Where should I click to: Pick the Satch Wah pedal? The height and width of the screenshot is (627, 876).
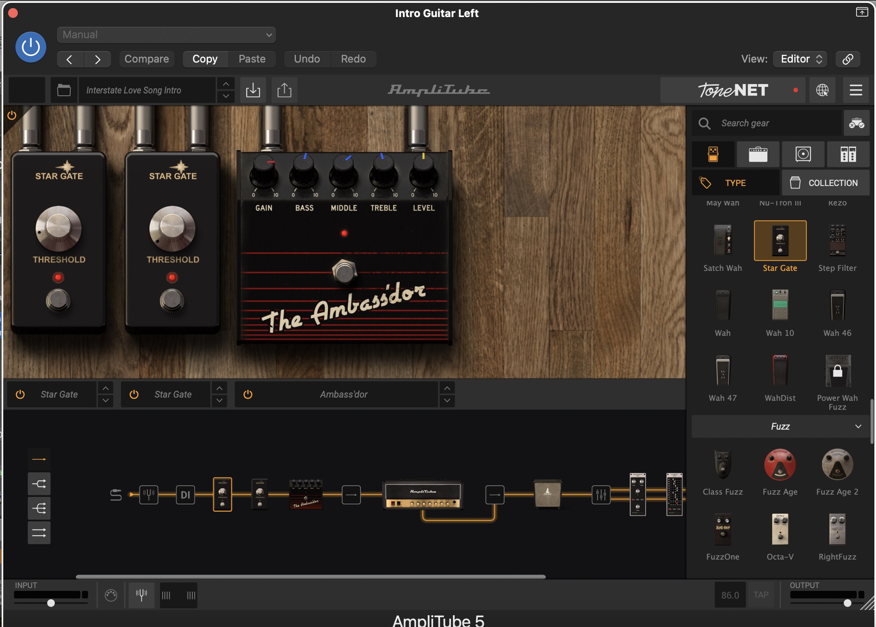[x=723, y=240]
